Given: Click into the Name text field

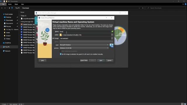Looking at the screenshot, I should coord(85,32).
